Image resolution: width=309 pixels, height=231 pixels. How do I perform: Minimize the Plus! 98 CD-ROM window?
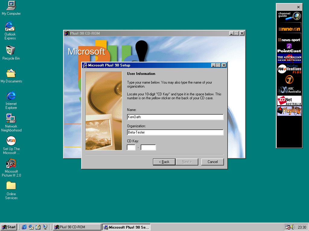232,33
